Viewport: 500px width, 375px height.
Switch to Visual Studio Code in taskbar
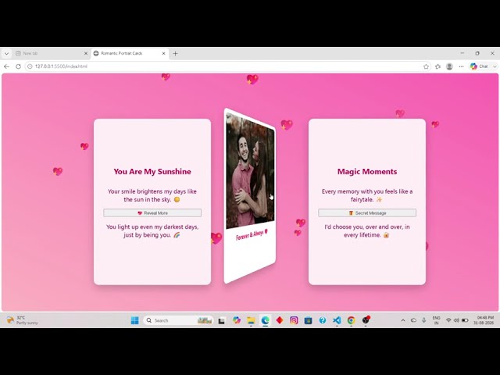(337, 320)
